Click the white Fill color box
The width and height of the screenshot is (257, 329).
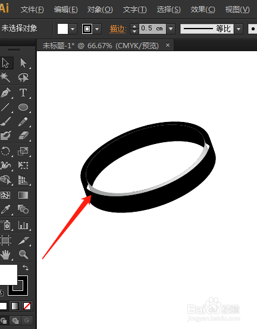coord(8,275)
